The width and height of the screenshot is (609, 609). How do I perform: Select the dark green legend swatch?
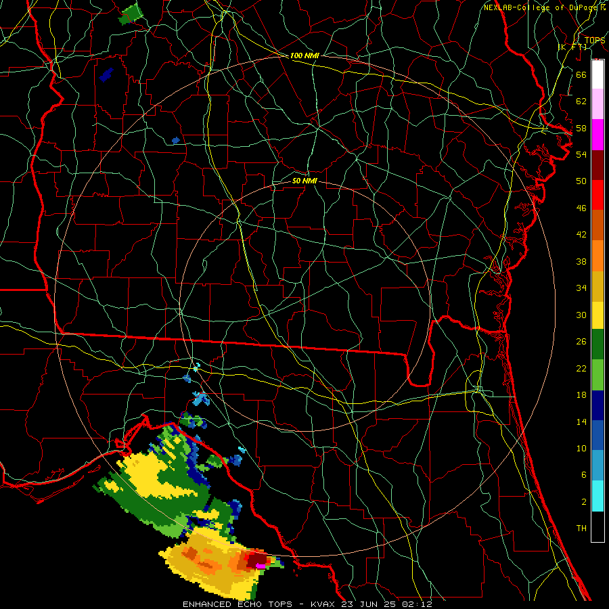point(597,344)
